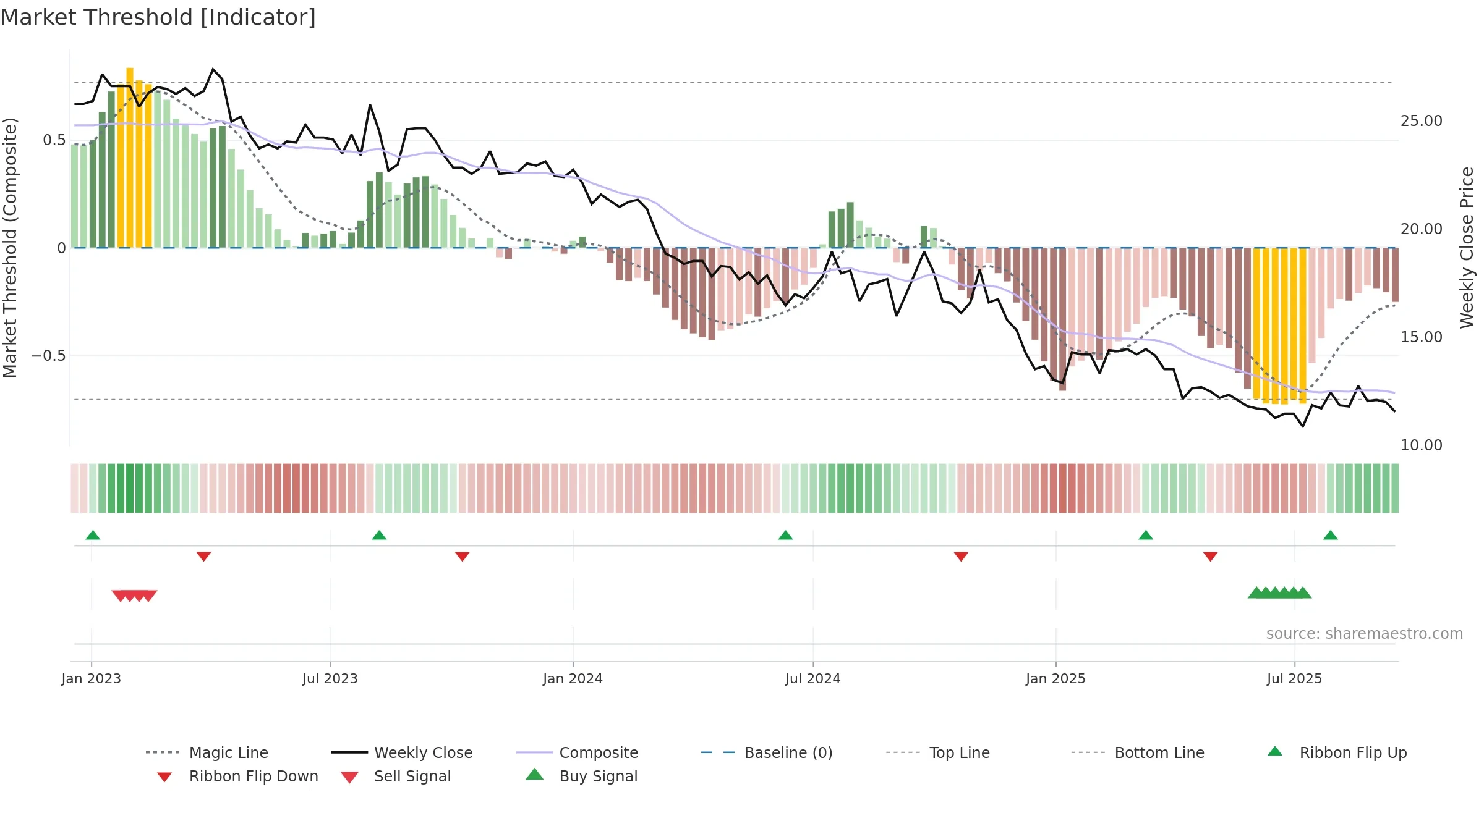
Task: Click the Ribbon Flip Up marker at Jan 2023
Action: point(93,535)
